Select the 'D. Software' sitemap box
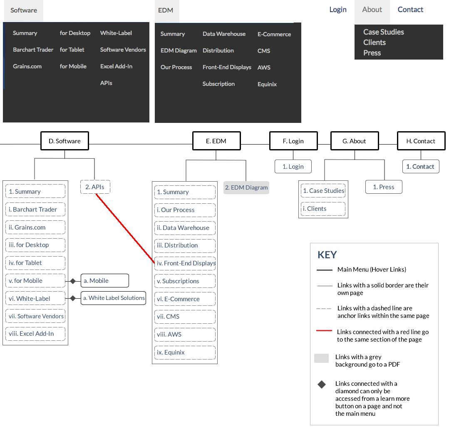Viewport: 449px width, 437px height. coord(64,141)
